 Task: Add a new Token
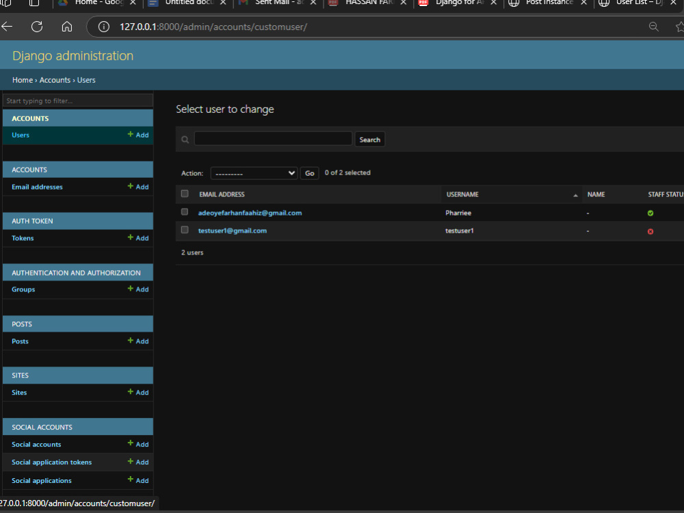(138, 238)
